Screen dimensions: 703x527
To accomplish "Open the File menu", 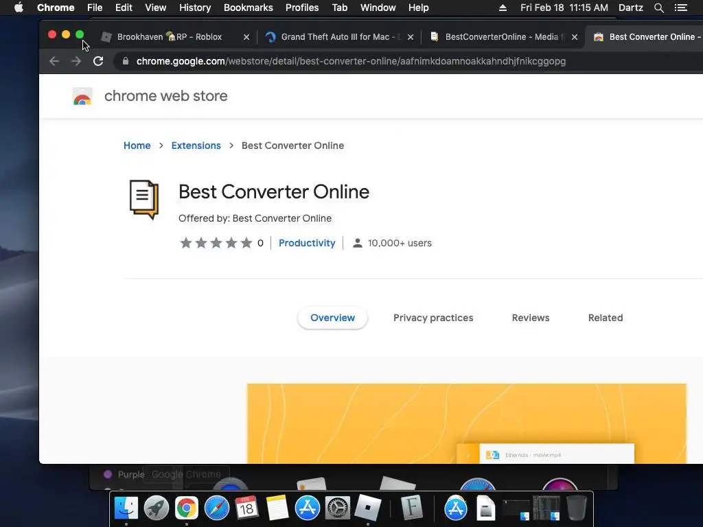I will pyautogui.click(x=95, y=8).
